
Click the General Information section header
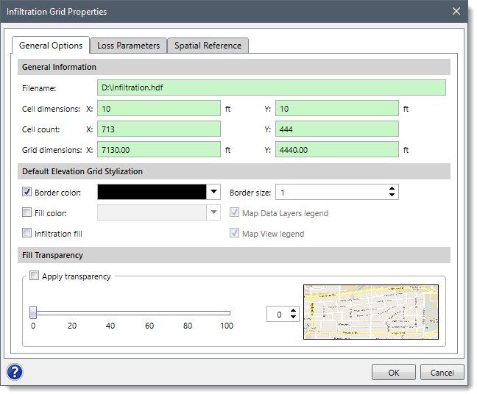234,67
